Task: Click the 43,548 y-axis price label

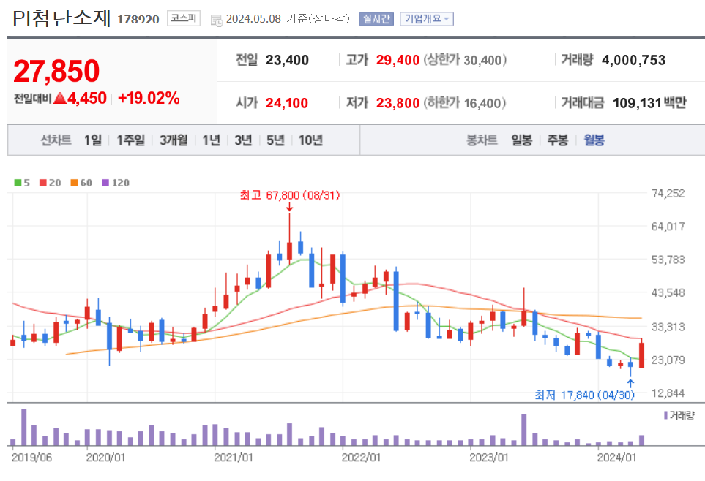Action: pyautogui.click(x=668, y=293)
